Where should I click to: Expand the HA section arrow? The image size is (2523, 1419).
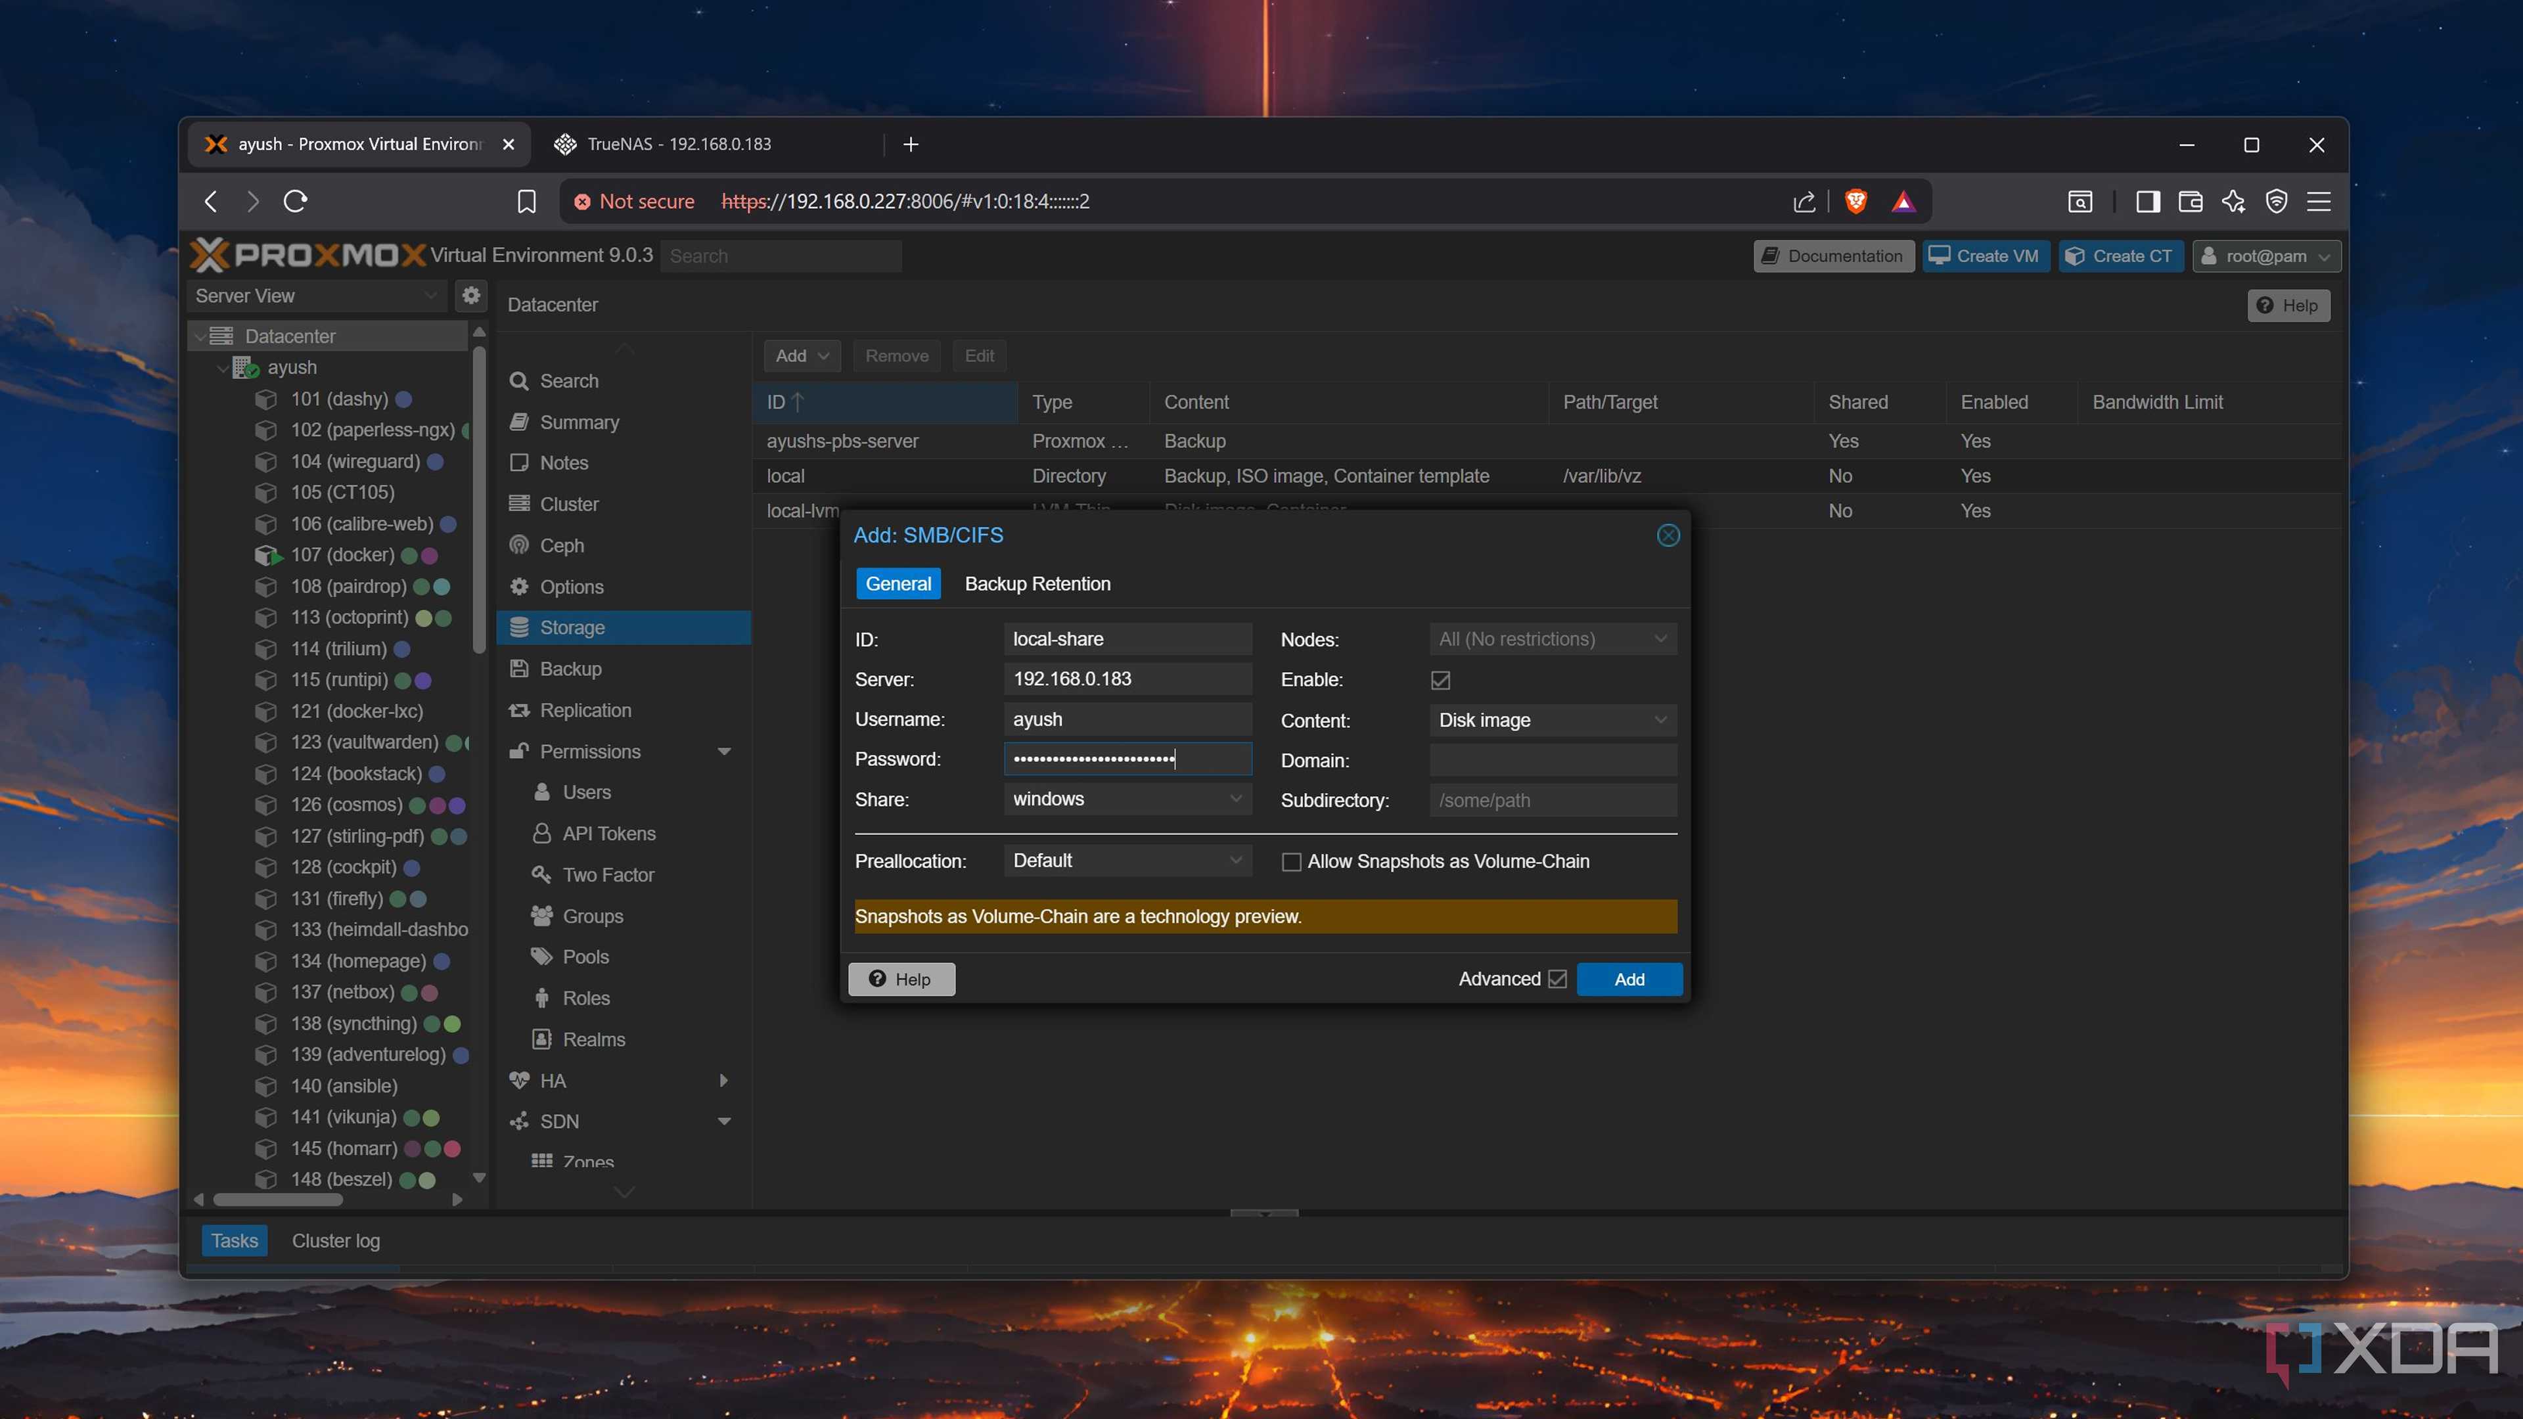pyautogui.click(x=724, y=1080)
